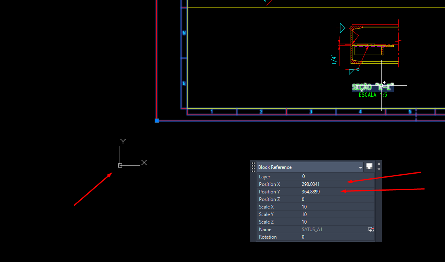Viewport: 445px width, 262px height.
Task: Open Quick Properties options gear icon
Action: pyautogui.click(x=379, y=169)
